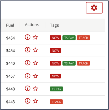This screenshot has width=109, height=110.
Task: Open info icon on the $443 row
Action: point(27,101)
